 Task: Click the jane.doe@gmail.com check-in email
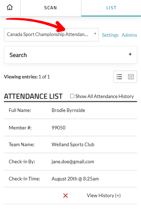pyautogui.click(x=73, y=162)
